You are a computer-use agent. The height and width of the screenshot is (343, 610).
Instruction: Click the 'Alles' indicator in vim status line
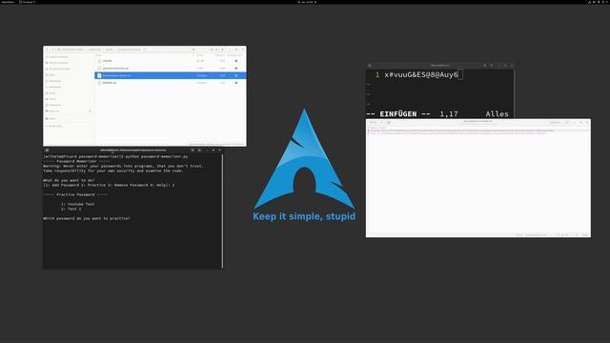coord(497,114)
